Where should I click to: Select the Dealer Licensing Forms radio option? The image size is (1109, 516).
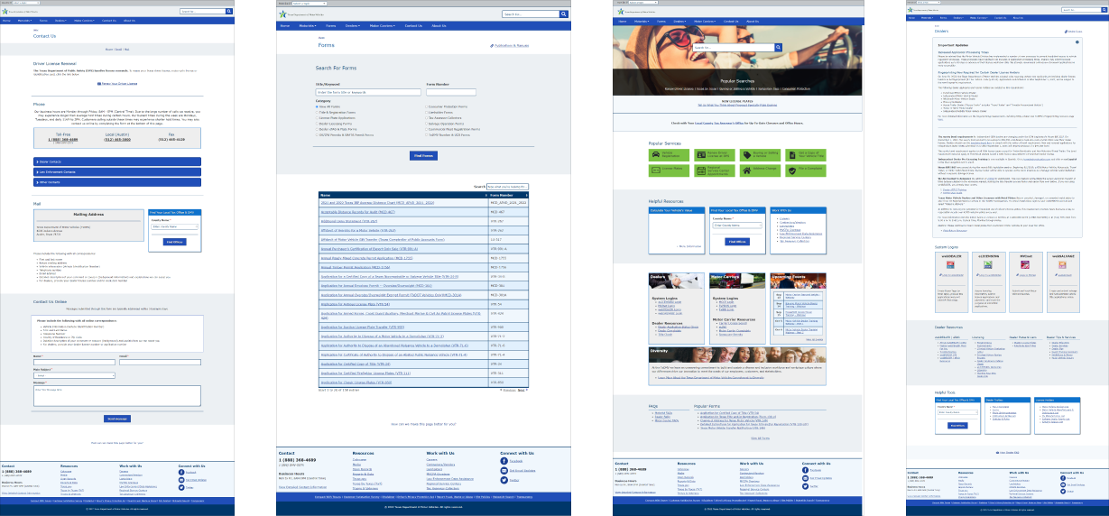click(317, 123)
